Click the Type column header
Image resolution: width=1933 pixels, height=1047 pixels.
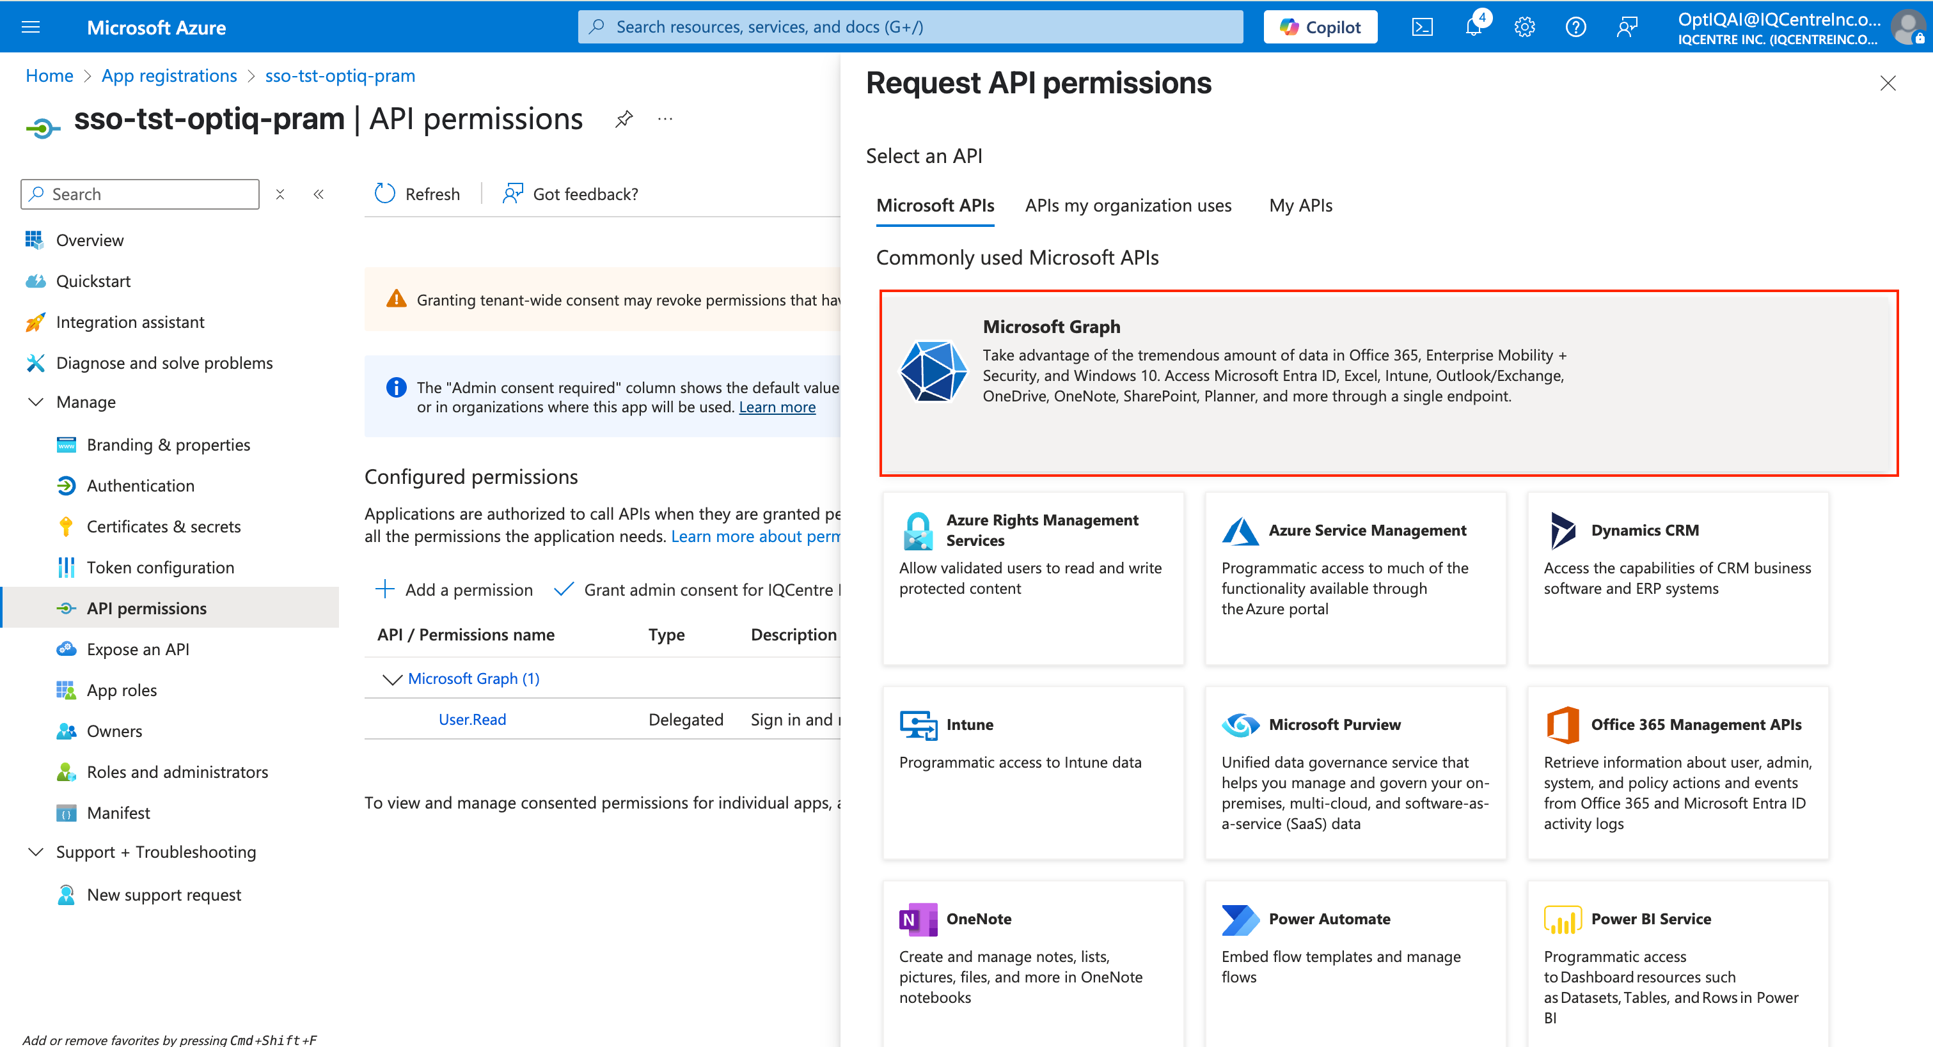point(667,635)
